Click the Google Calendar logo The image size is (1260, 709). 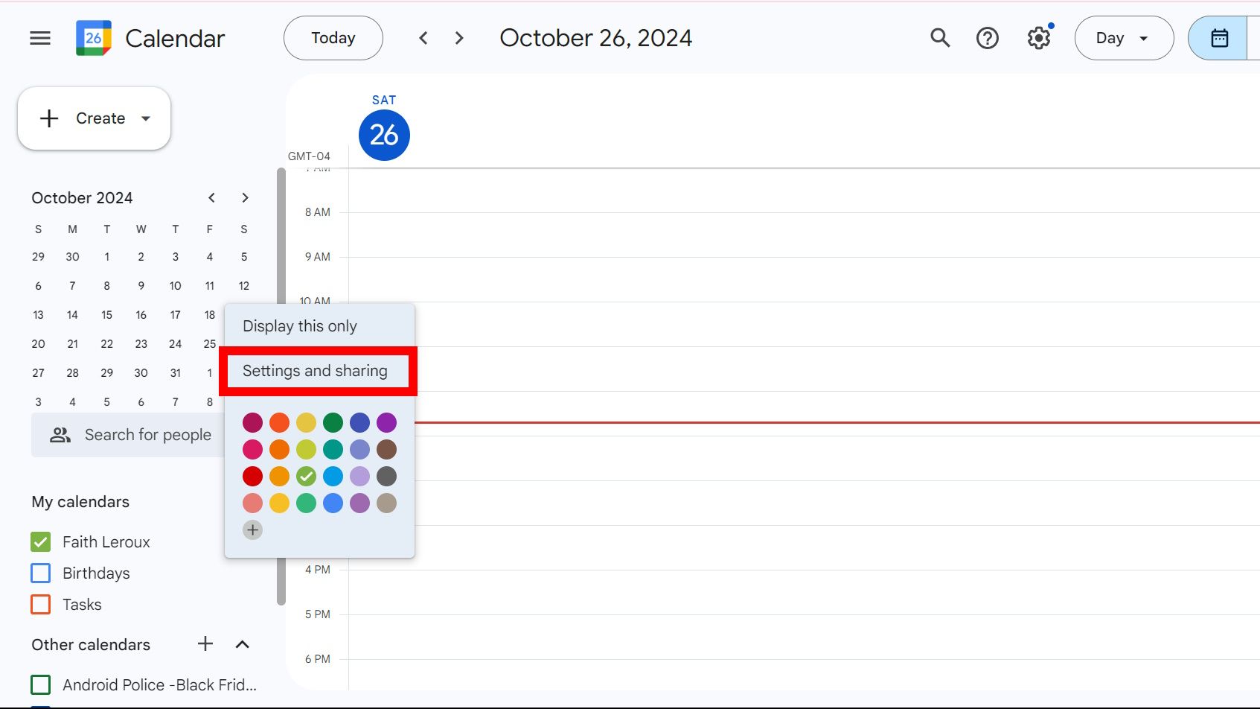point(94,38)
